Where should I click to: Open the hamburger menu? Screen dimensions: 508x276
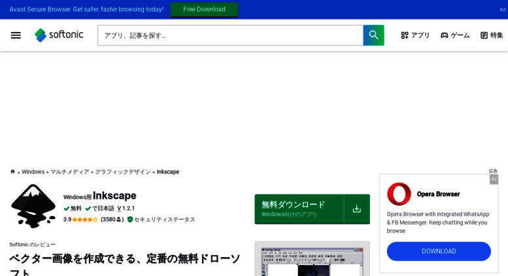pyautogui.click(x=16, y=35)
